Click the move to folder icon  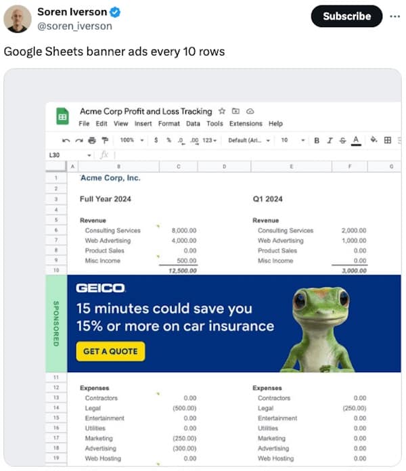click(235, 111)
